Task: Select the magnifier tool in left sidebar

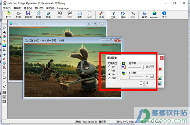Action: coord(4,28)
